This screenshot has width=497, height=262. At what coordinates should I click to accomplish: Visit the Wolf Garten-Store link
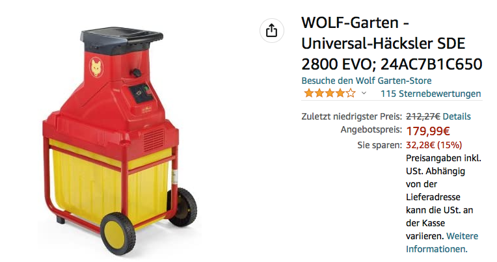tap(366, 81)
